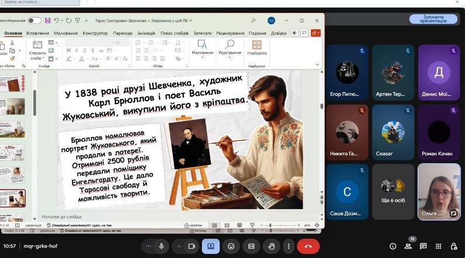Image resolution: width=465 pixels, height=258 pixels.
Task: Toggle bold formatting Ж
Action: (x=69, y=51)
